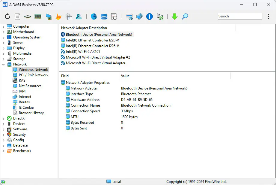The image size is (276, 185).
Task: Click the monitor and card diagnostics icon
Action: click(x=49, y=17)
